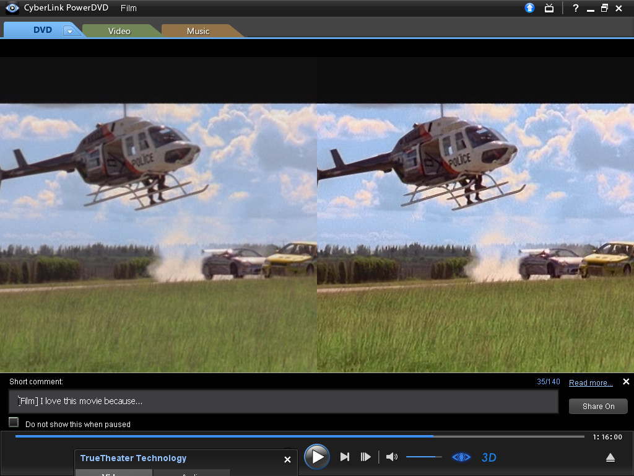Toggle 3D mode
Viewport: 634px width, 476px height.
point(489,457)
